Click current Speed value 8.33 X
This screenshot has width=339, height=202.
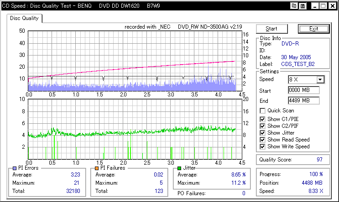point(316,191)
